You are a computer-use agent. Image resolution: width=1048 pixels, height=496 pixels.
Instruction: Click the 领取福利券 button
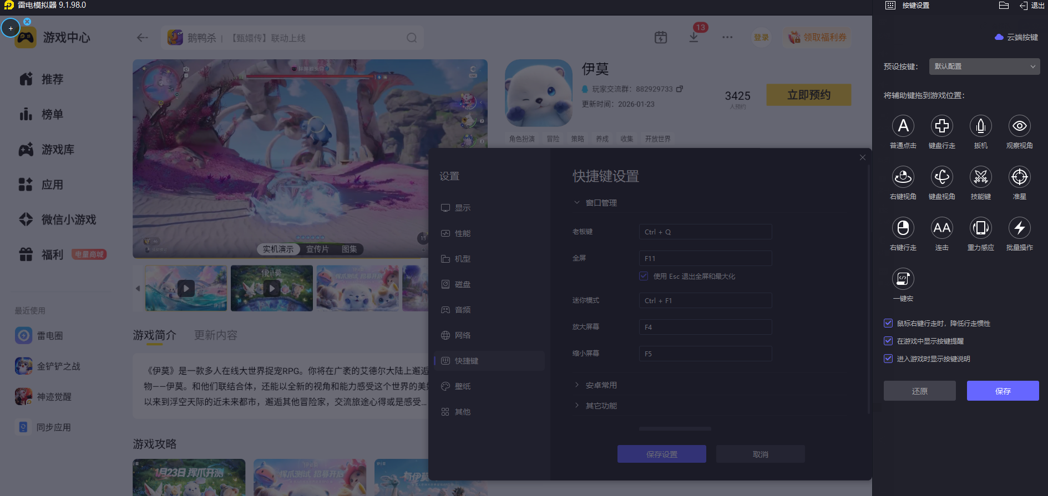[x=818, y=37]
